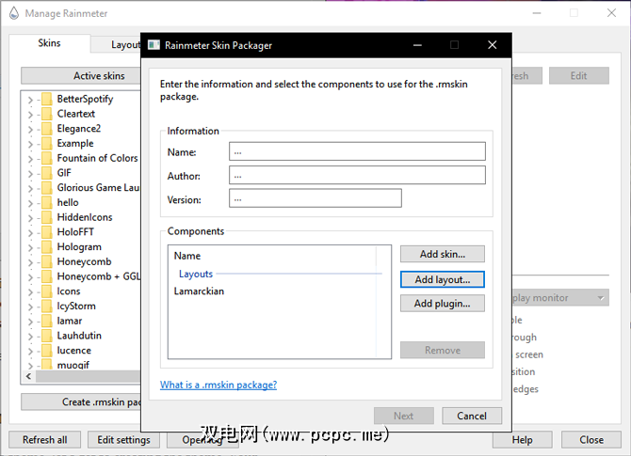Click the Rainmeter raindrop icon in title bar
The width and height of the screenshot is (631, 456).
(x=14, y=13)
